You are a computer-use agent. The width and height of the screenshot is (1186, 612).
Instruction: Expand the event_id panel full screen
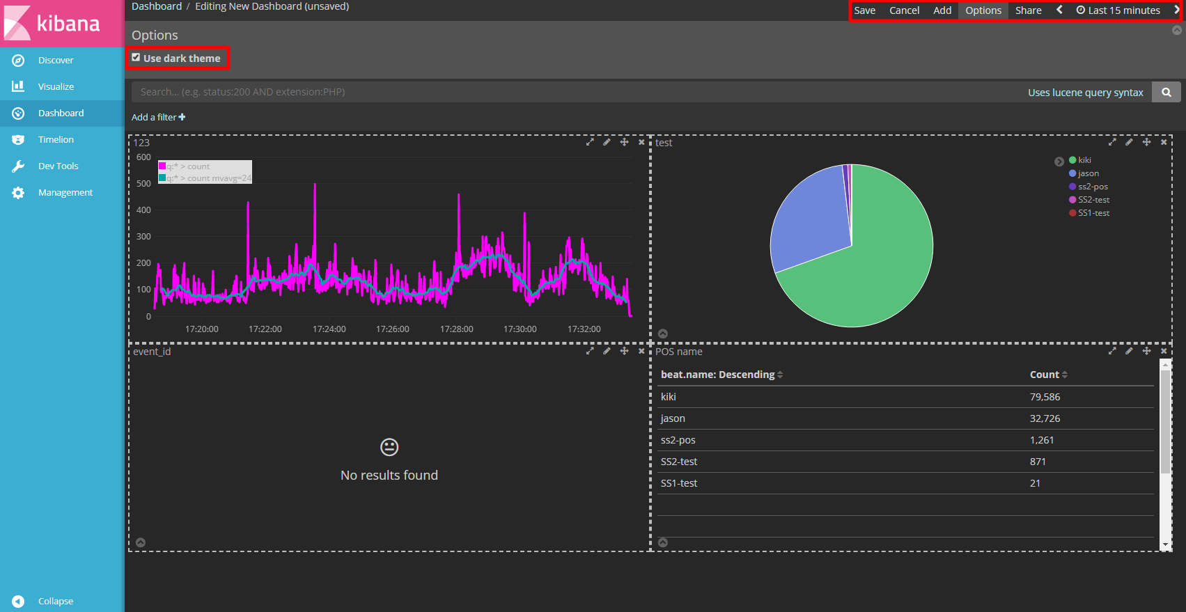tap(590, 351)
